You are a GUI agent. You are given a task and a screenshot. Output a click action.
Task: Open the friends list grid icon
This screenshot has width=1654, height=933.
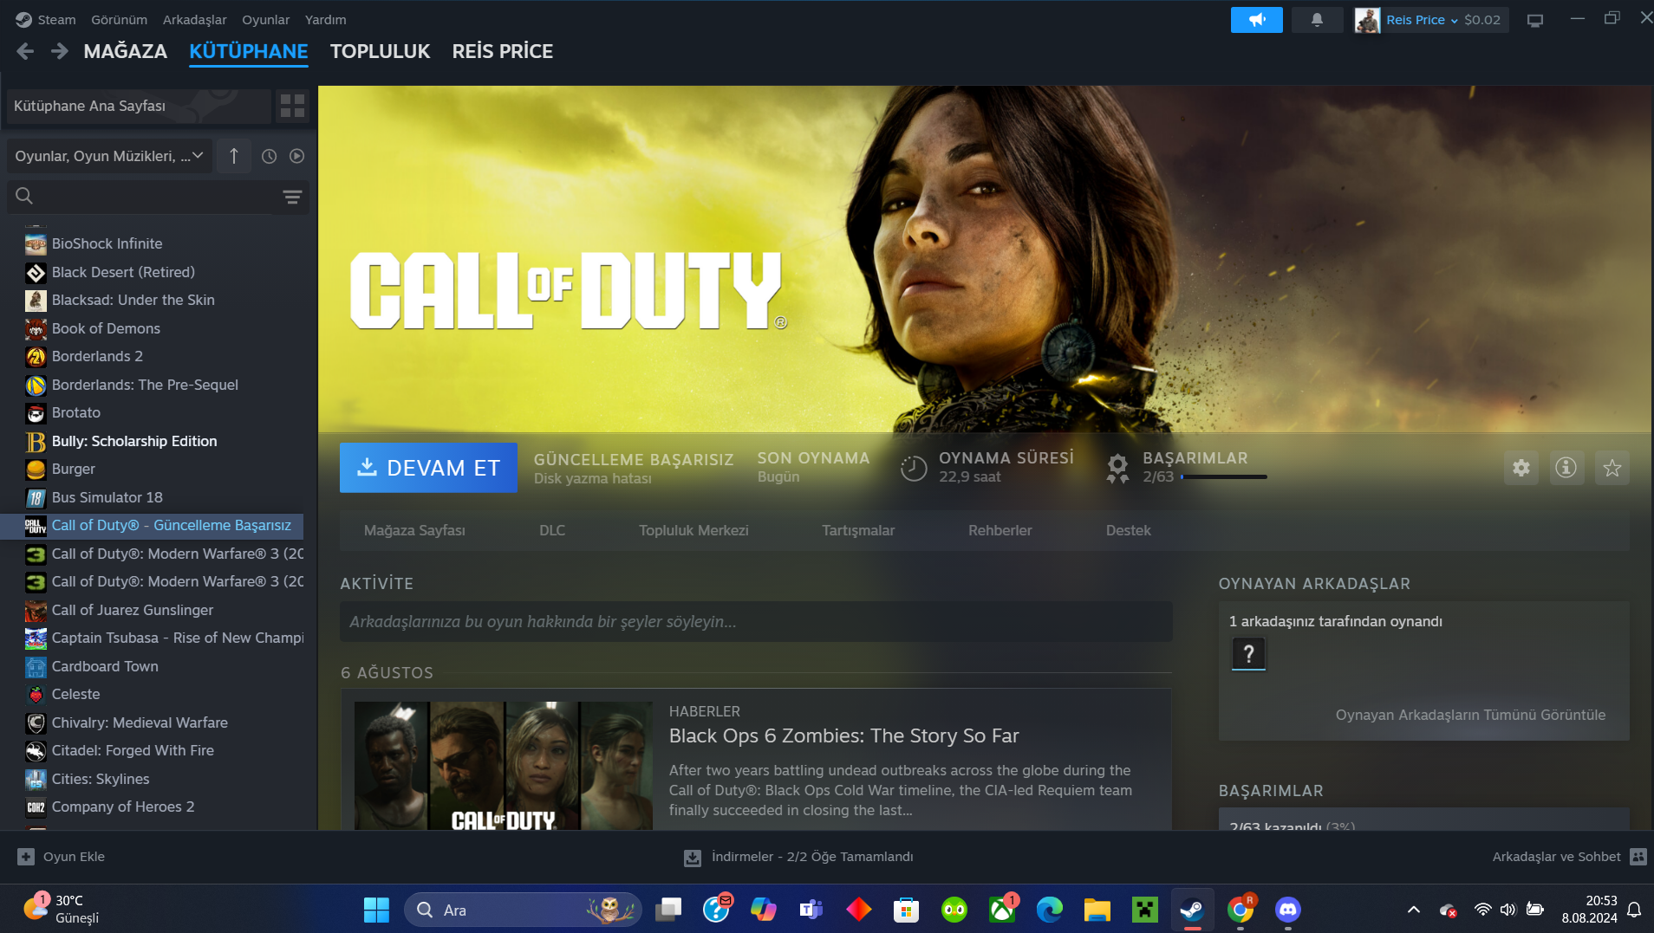1638,857
